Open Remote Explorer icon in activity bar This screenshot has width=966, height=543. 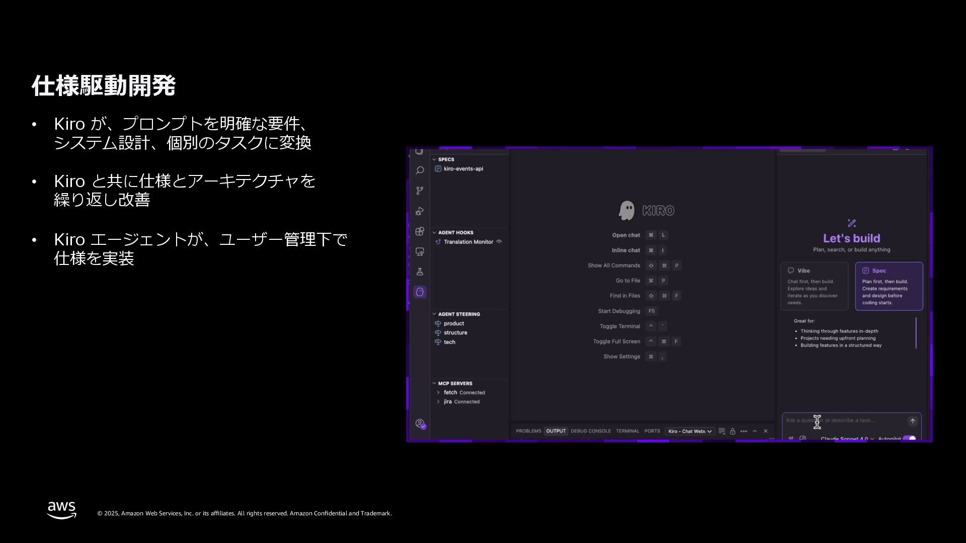click(420, 251)
